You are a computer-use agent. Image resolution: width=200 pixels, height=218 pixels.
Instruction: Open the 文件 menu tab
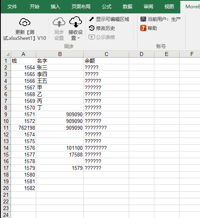click(12, 7)
